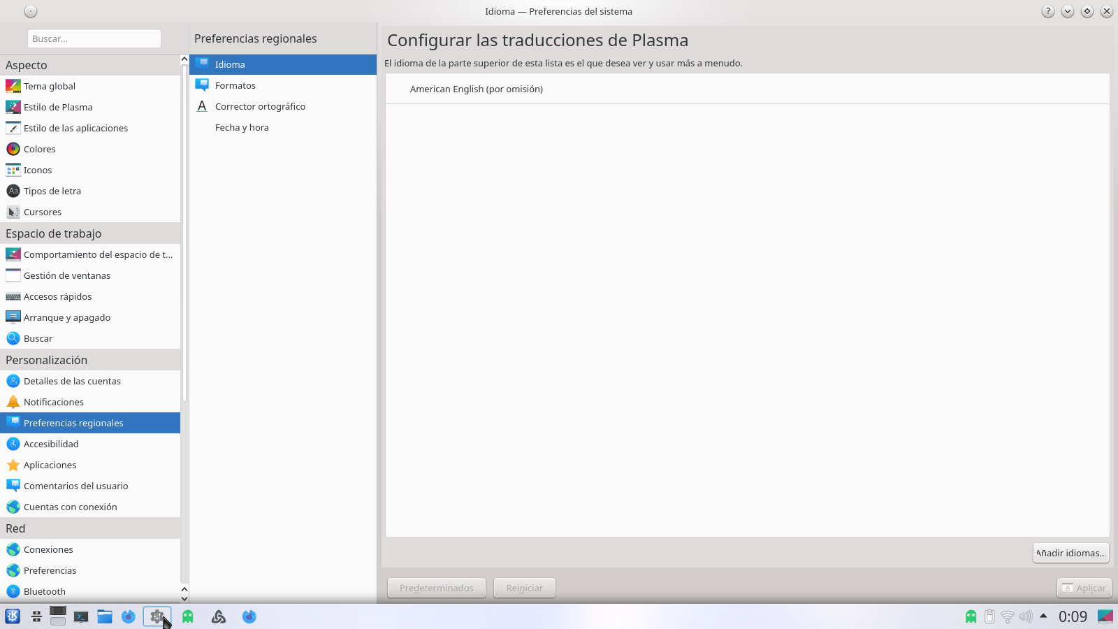
Task: Open Detalles de las cuentas
Action: coord(90,381)
